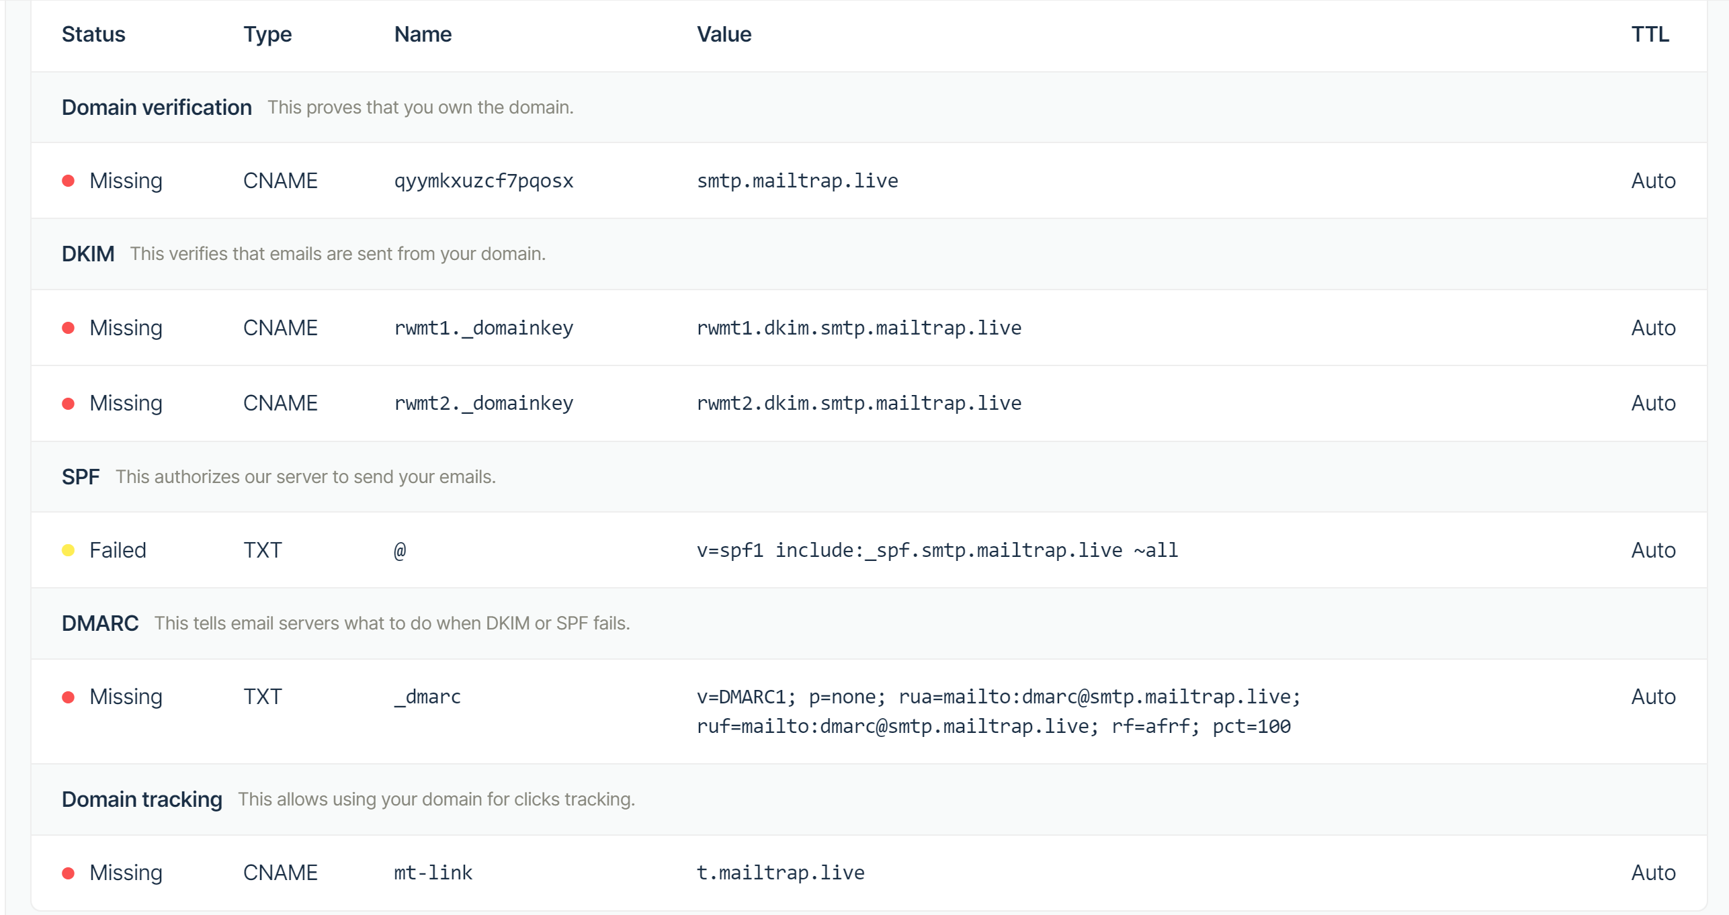Click the Name column header
The width and height of the screenshot is (1729, 915).
click(423, 34)
